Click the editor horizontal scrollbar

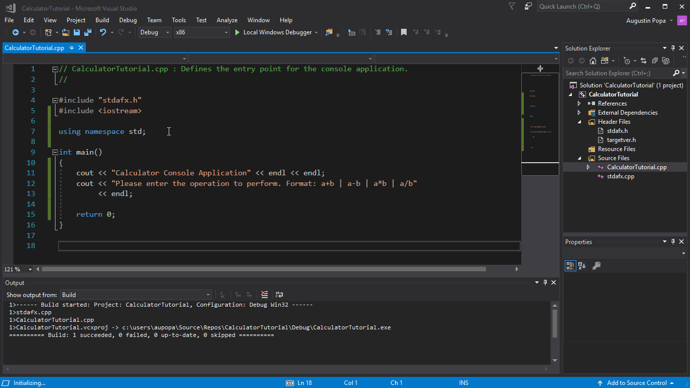click(263, 269)
